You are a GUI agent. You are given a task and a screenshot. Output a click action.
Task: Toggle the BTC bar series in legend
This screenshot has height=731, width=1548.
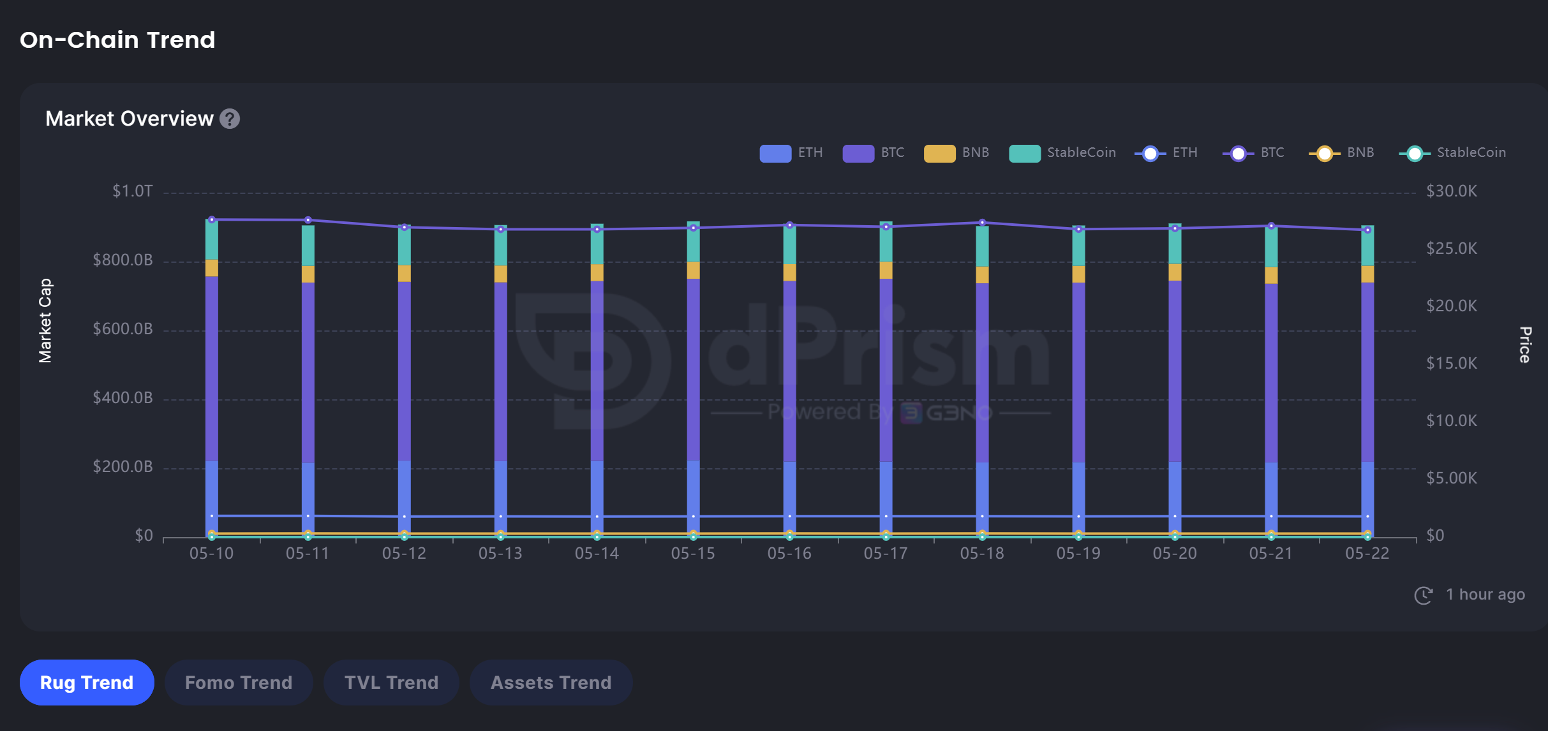click(858, 153)
